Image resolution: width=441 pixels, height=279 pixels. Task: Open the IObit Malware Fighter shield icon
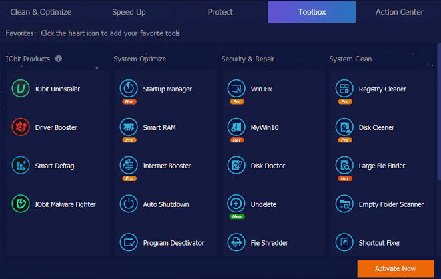point(21,204)
